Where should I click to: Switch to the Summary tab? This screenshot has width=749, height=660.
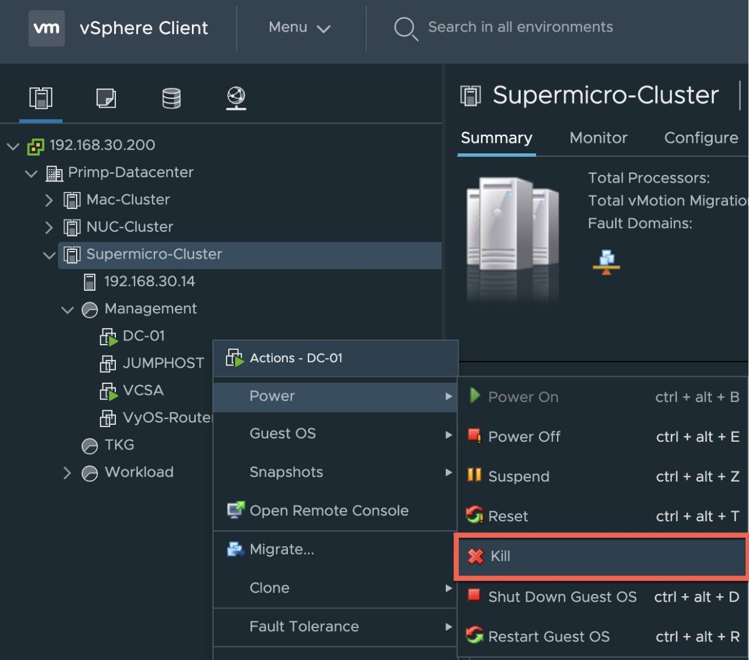(496, 138)
